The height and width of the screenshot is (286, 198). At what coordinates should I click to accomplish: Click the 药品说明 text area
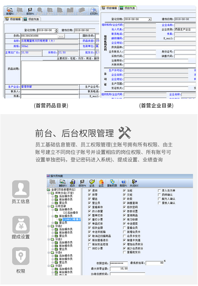tap(60, 72)
